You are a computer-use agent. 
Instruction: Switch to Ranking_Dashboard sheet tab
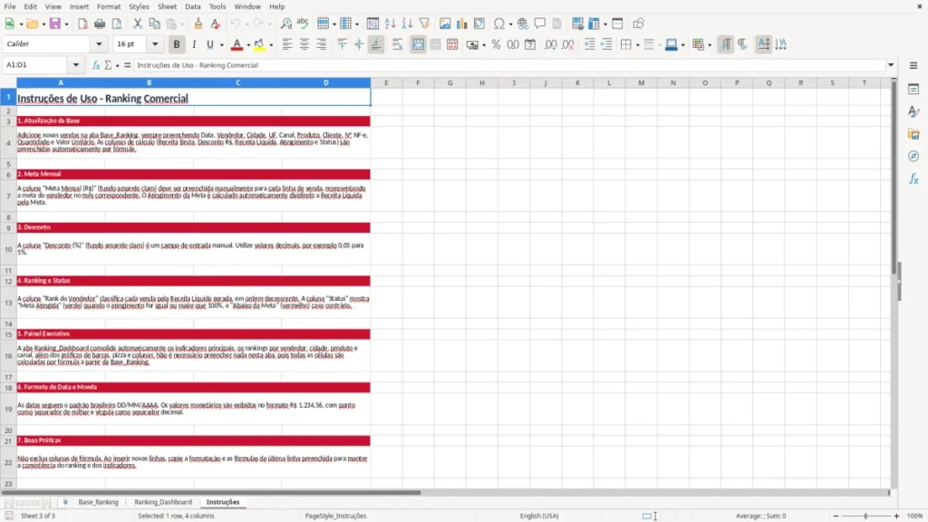click(163, 502)
